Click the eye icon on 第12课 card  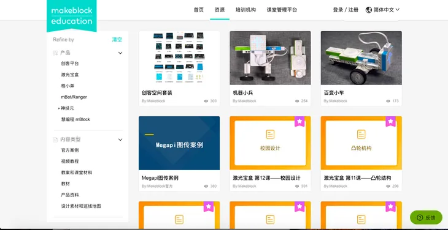coord(297,186)
